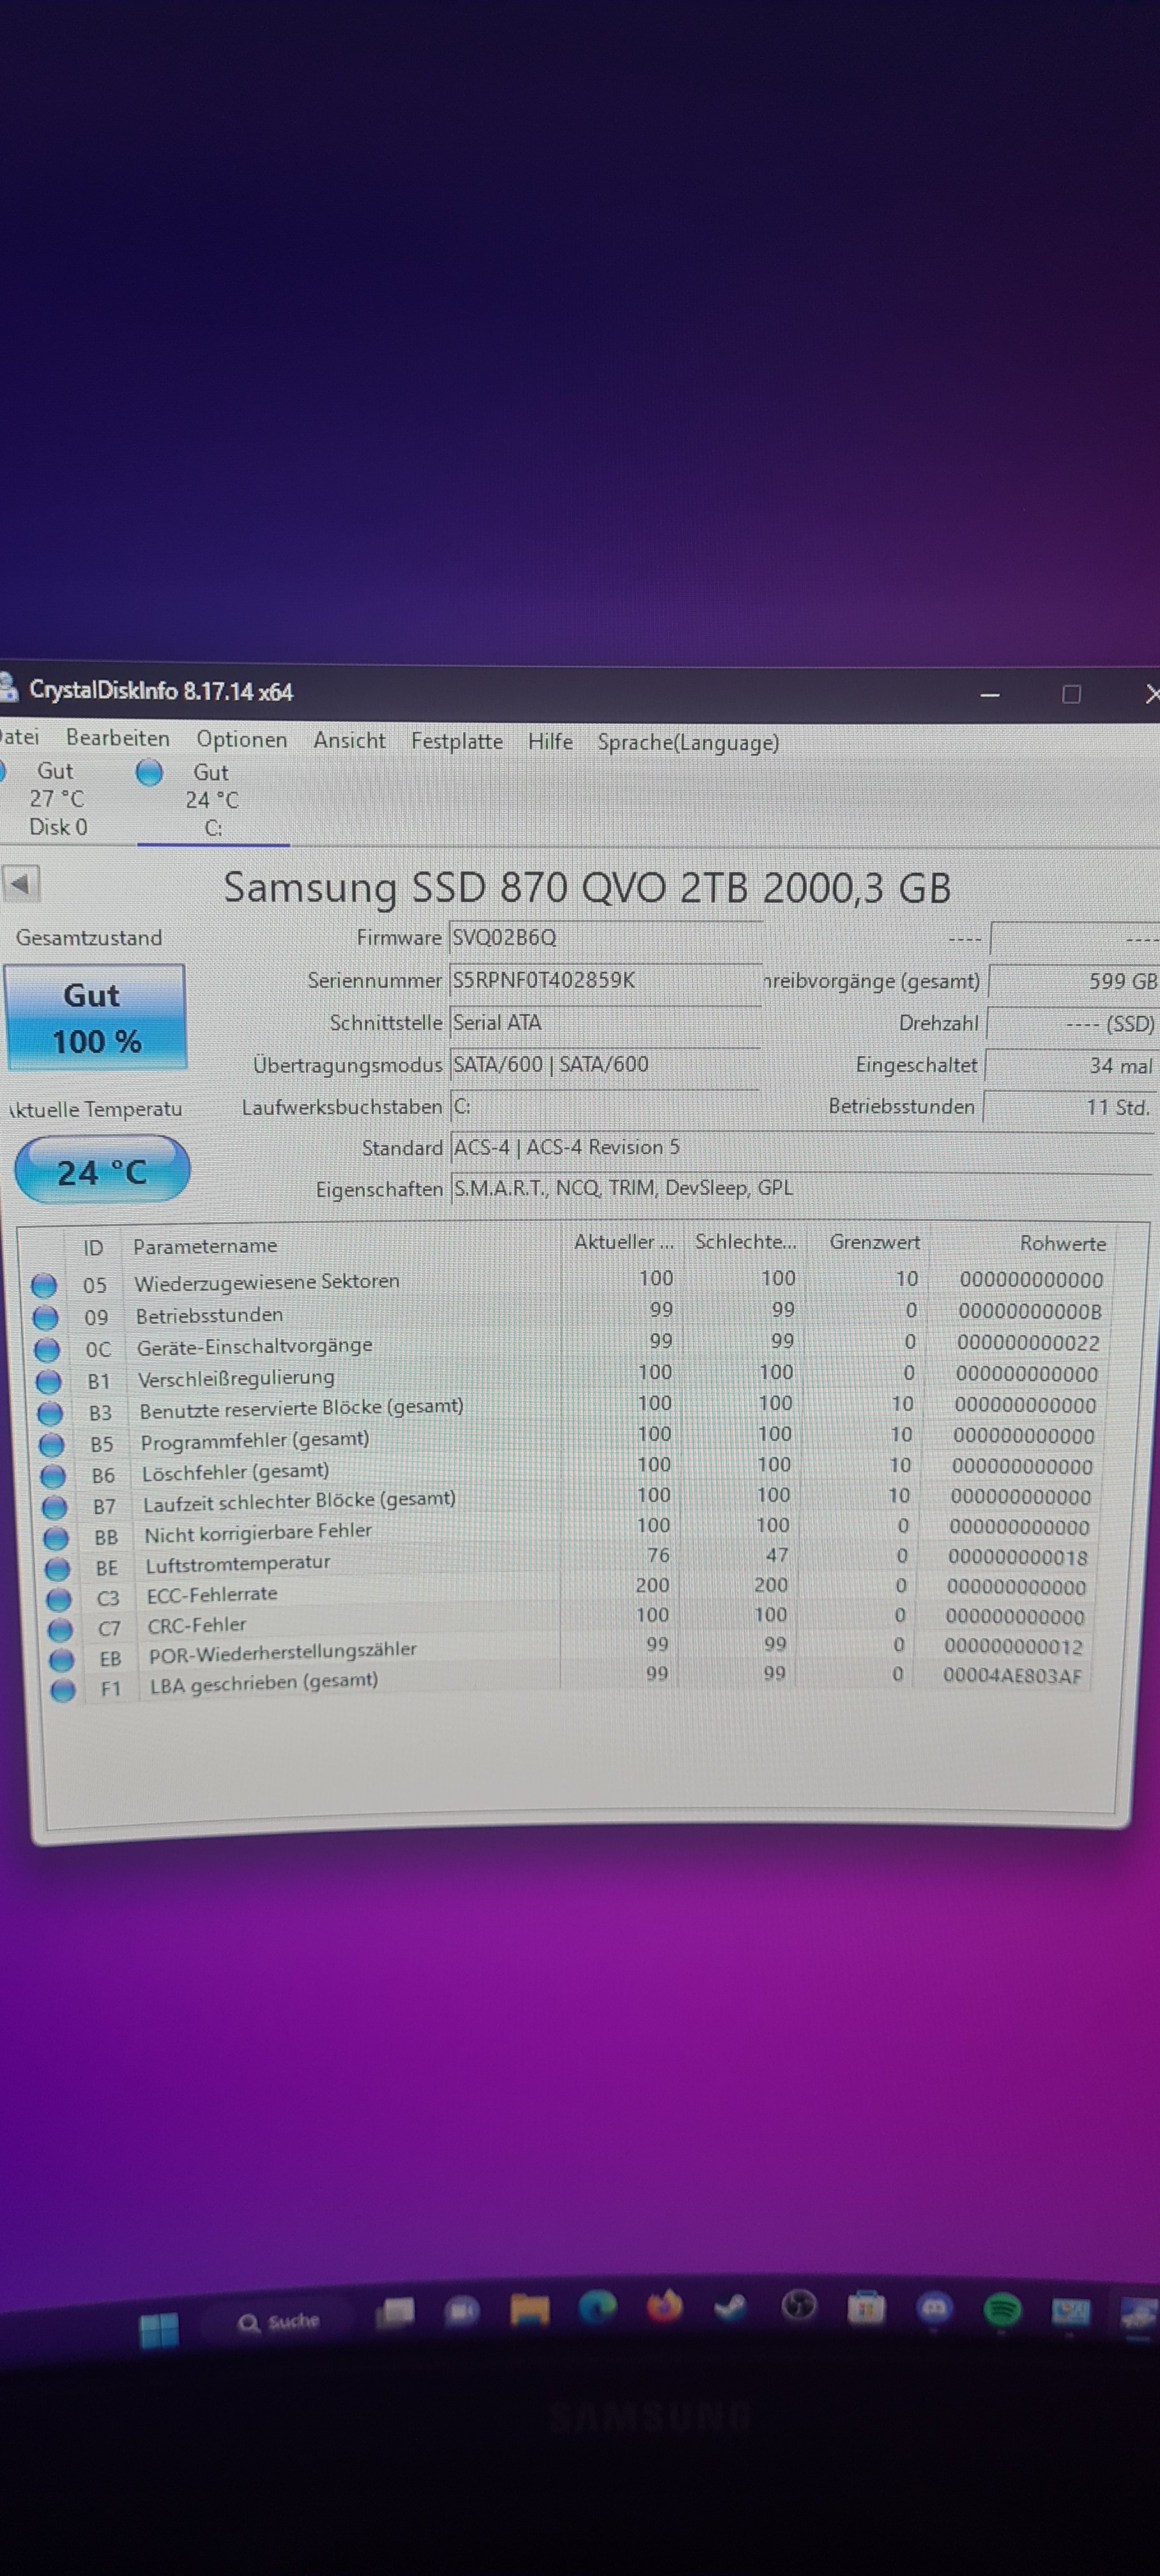
Task: Go to previous disk with left arrow
Action: click(x=21, y=883)
